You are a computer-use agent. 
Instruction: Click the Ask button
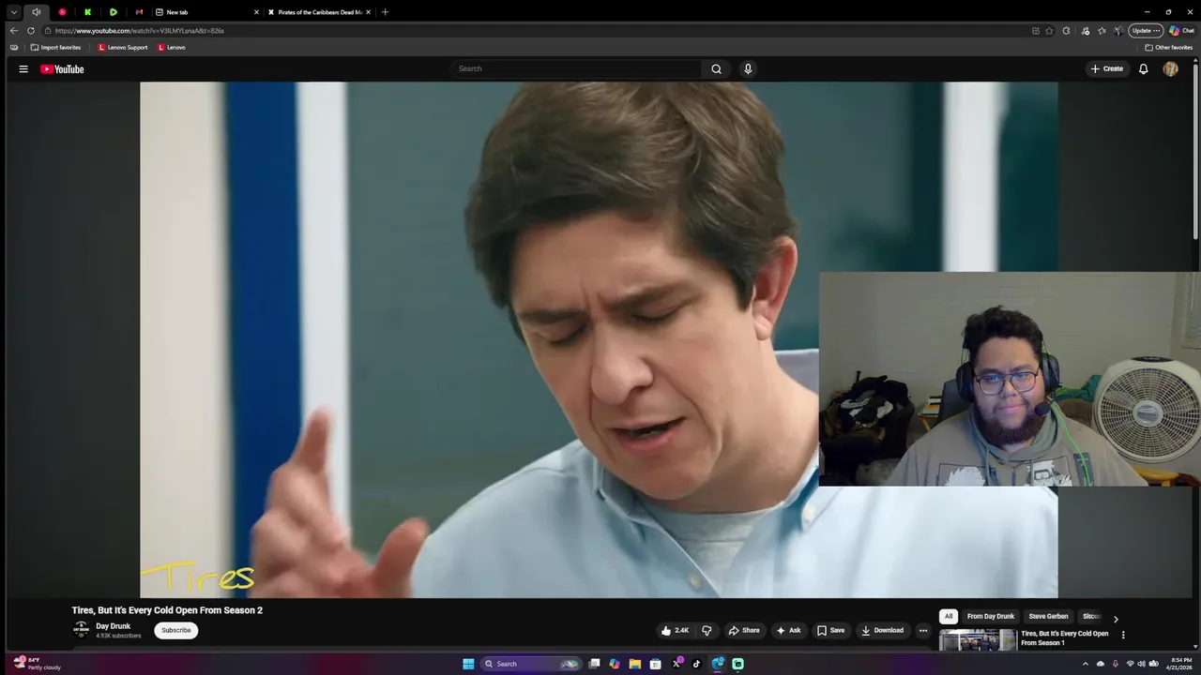tap(788, 630)
